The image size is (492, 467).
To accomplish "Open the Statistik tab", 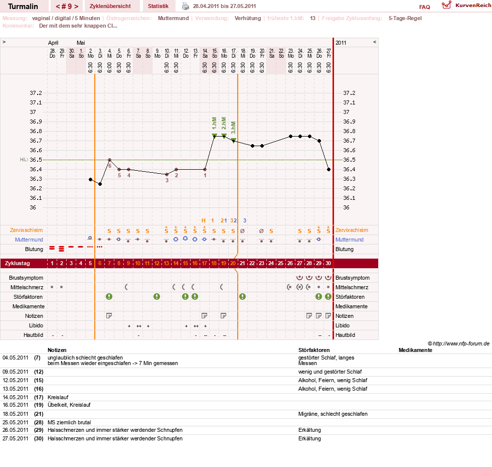I will pos(158,7).
